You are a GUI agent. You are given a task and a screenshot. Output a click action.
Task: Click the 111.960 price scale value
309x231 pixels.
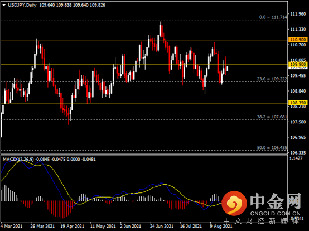[x=298, y=14]
